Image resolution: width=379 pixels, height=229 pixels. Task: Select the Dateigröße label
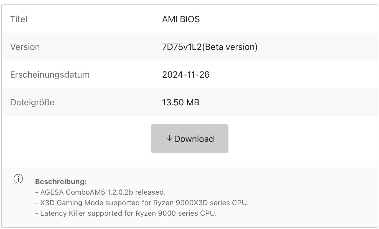coord(32,102)
